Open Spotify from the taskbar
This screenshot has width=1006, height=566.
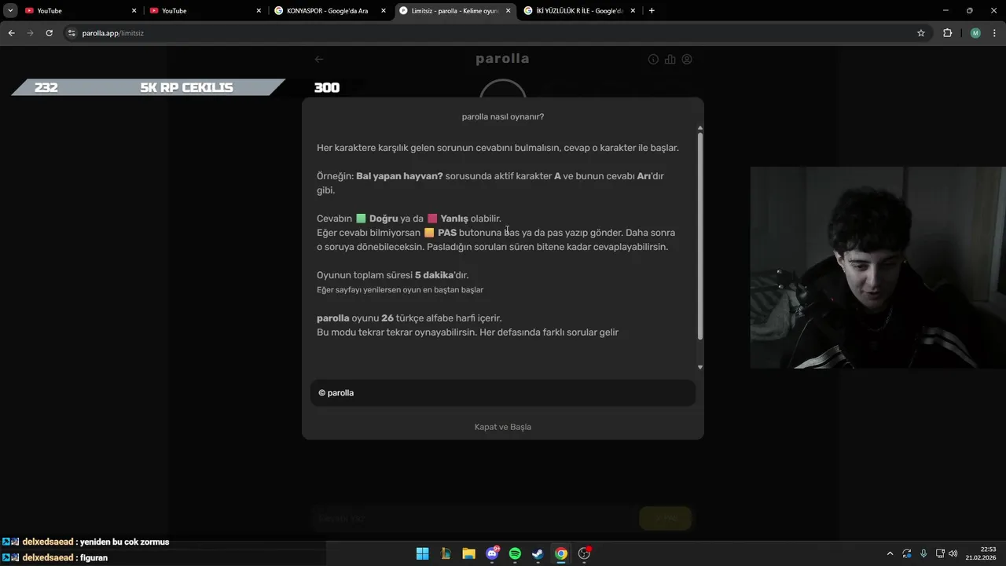click(x=515, y=553)
